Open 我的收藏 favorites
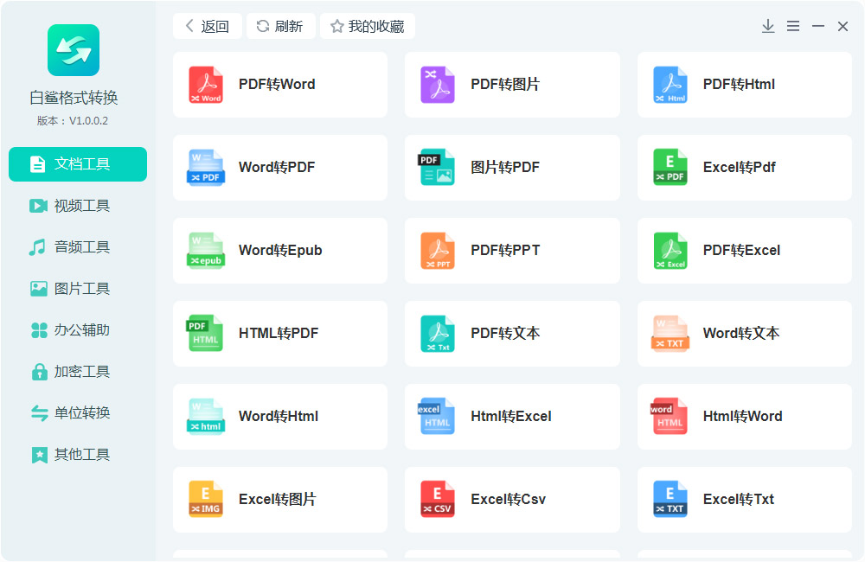This screenshot has width=865, height=562. [368, 27]
